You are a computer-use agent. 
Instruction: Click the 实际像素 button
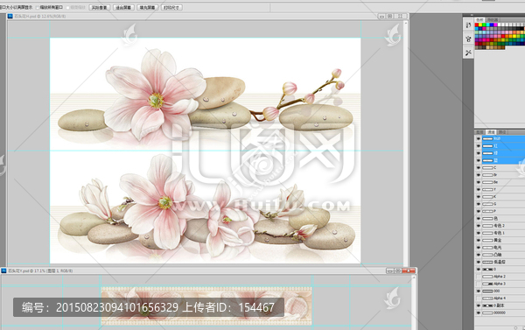[x=100, y=7]
